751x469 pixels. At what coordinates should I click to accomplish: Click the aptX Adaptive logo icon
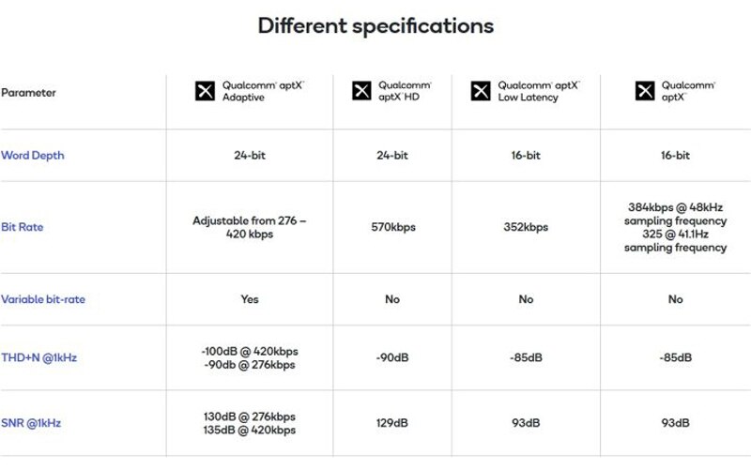tap(204, 91)
